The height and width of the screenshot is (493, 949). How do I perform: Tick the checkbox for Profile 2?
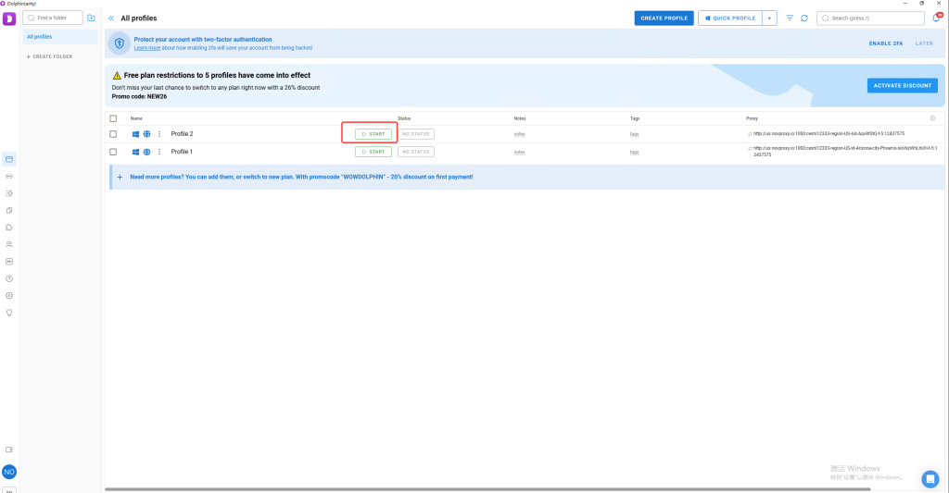pos(113,134)
